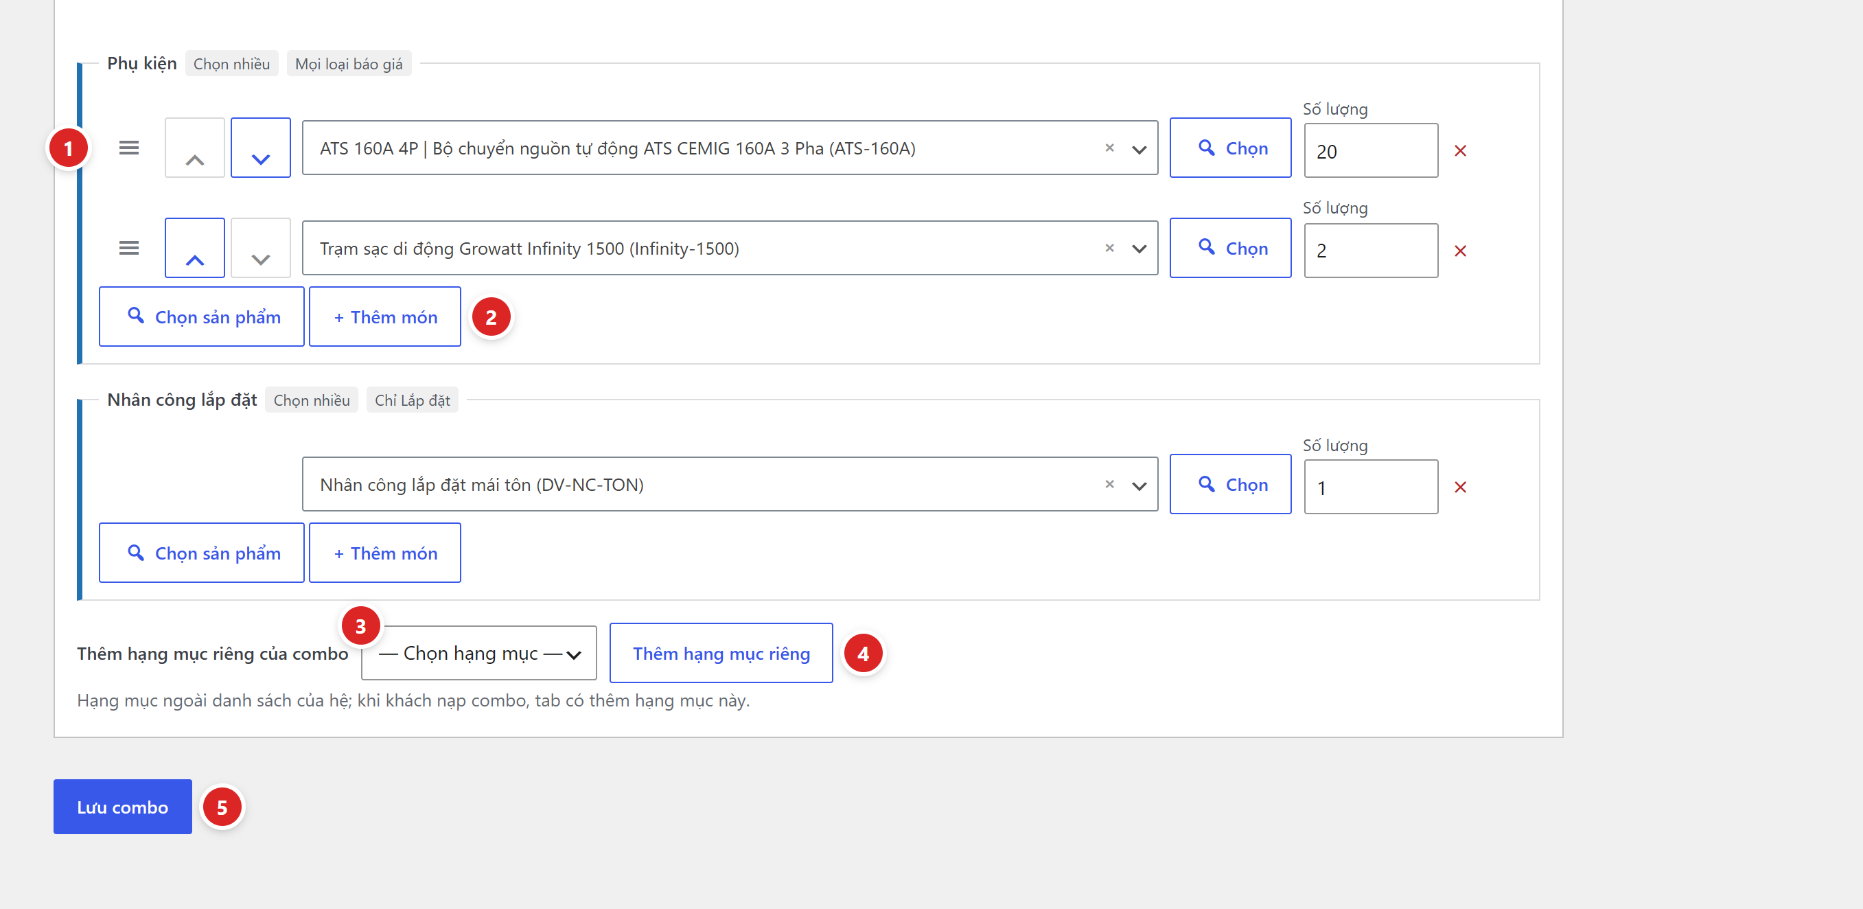
Task: Focus the quantity field showing 20
Action: coord(1371,150)
